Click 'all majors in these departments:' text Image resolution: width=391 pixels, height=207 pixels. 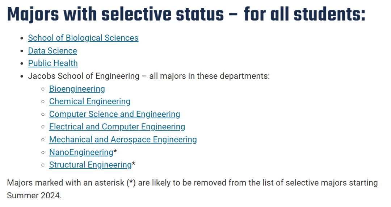point(210,76)
